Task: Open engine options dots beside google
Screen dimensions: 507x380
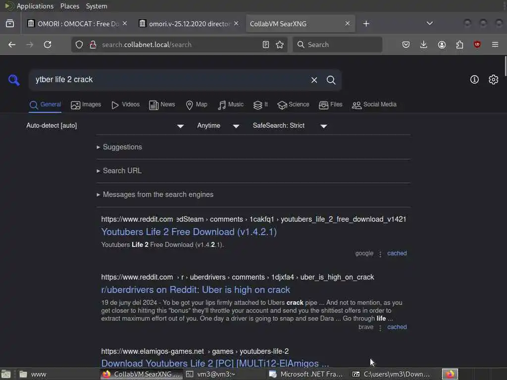Action: (380, 254)
